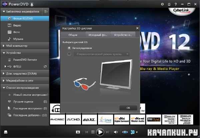Screen dimensions: 200x138
Task: Click Лучшие оценки heart icon
Action: click(x=9, y=102)
